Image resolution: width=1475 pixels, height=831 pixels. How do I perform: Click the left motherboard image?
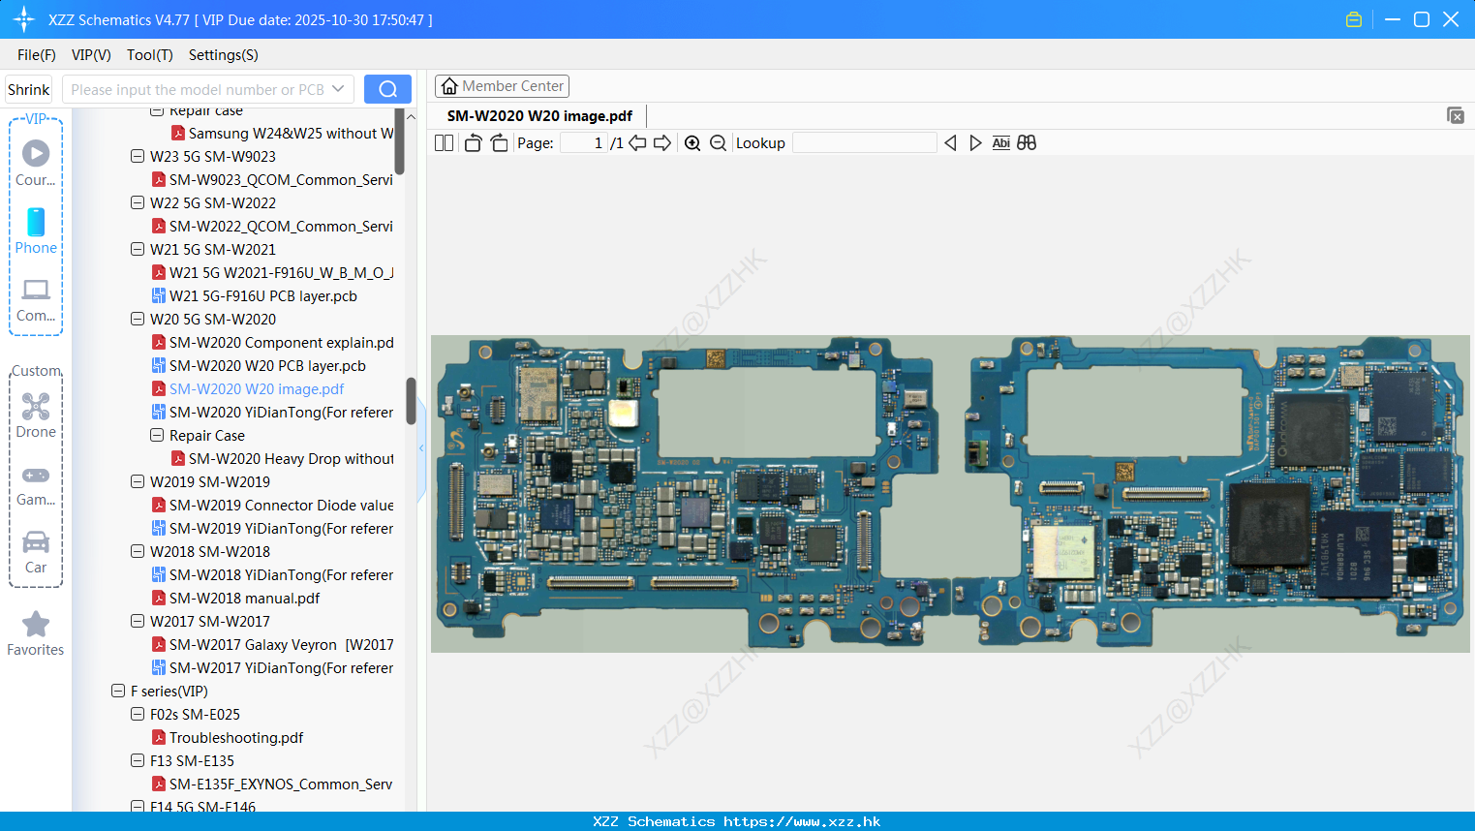point(691,493)
